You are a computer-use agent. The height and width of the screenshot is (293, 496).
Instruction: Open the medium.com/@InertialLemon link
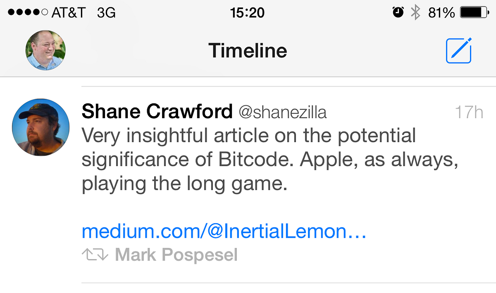point(224,232)
